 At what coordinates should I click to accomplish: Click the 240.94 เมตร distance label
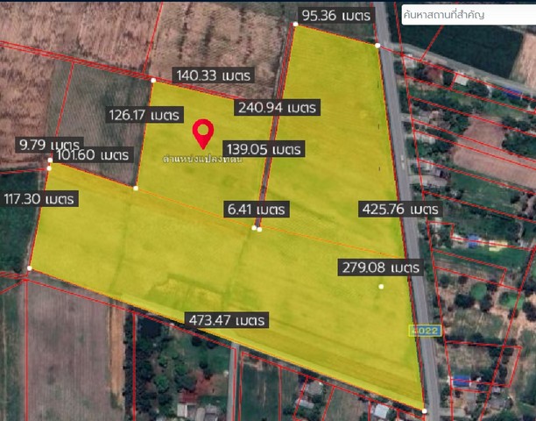(x=276, y=107)
